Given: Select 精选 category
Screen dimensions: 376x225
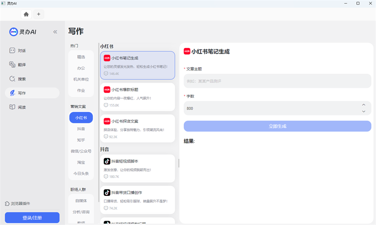Looking at the screenshot, I should click(81, 57).
